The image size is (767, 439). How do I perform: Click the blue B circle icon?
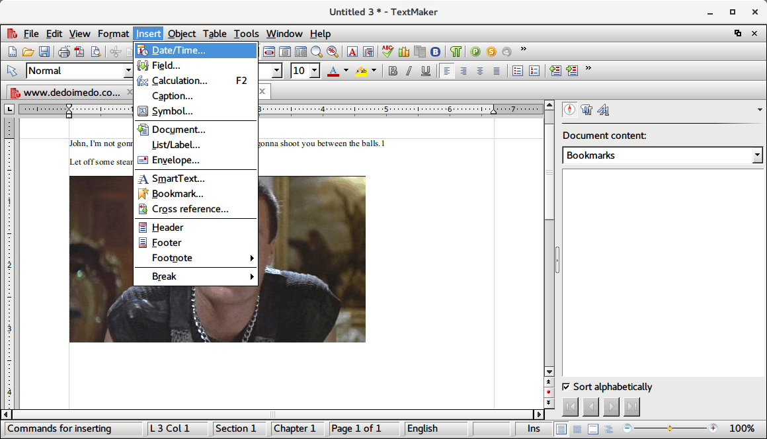pyautogui.click(x=435, y=52)
